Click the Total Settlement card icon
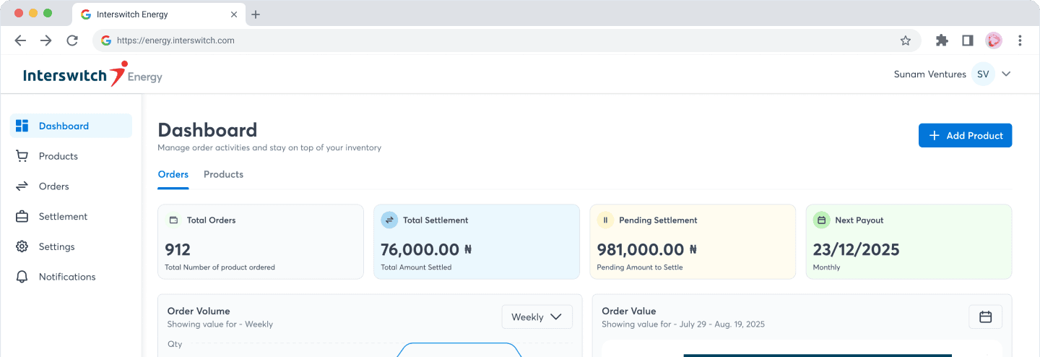 pos(389,220)
